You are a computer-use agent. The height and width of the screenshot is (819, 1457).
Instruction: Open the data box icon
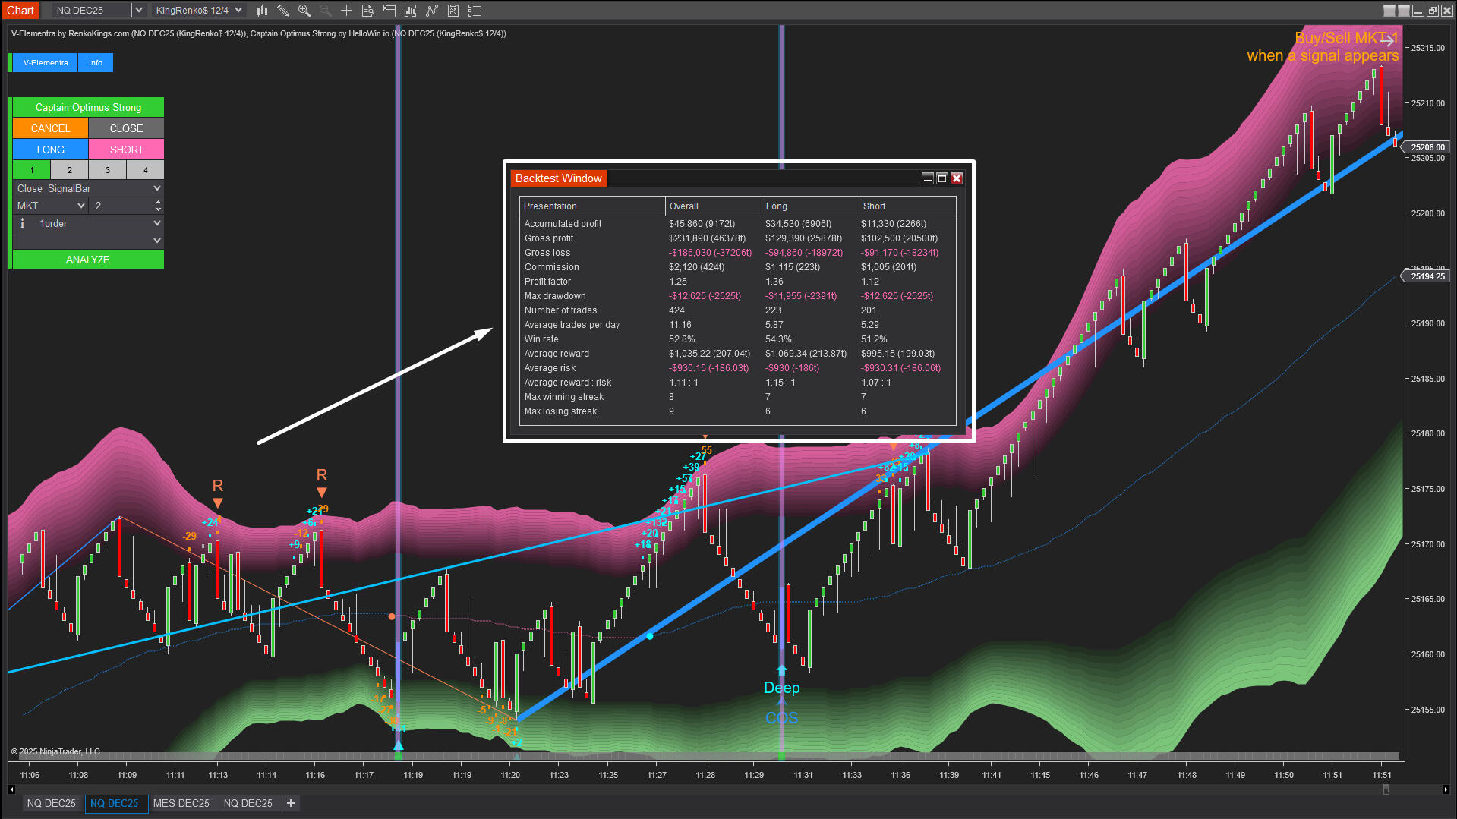click(367, 11)
